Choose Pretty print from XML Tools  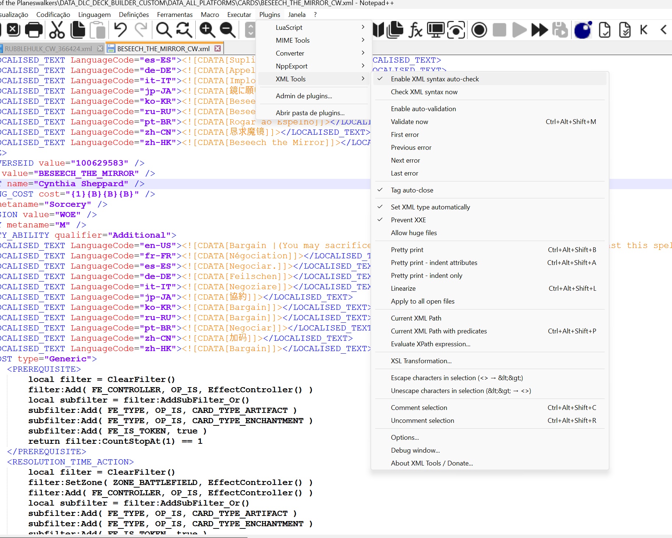[407, 250]
